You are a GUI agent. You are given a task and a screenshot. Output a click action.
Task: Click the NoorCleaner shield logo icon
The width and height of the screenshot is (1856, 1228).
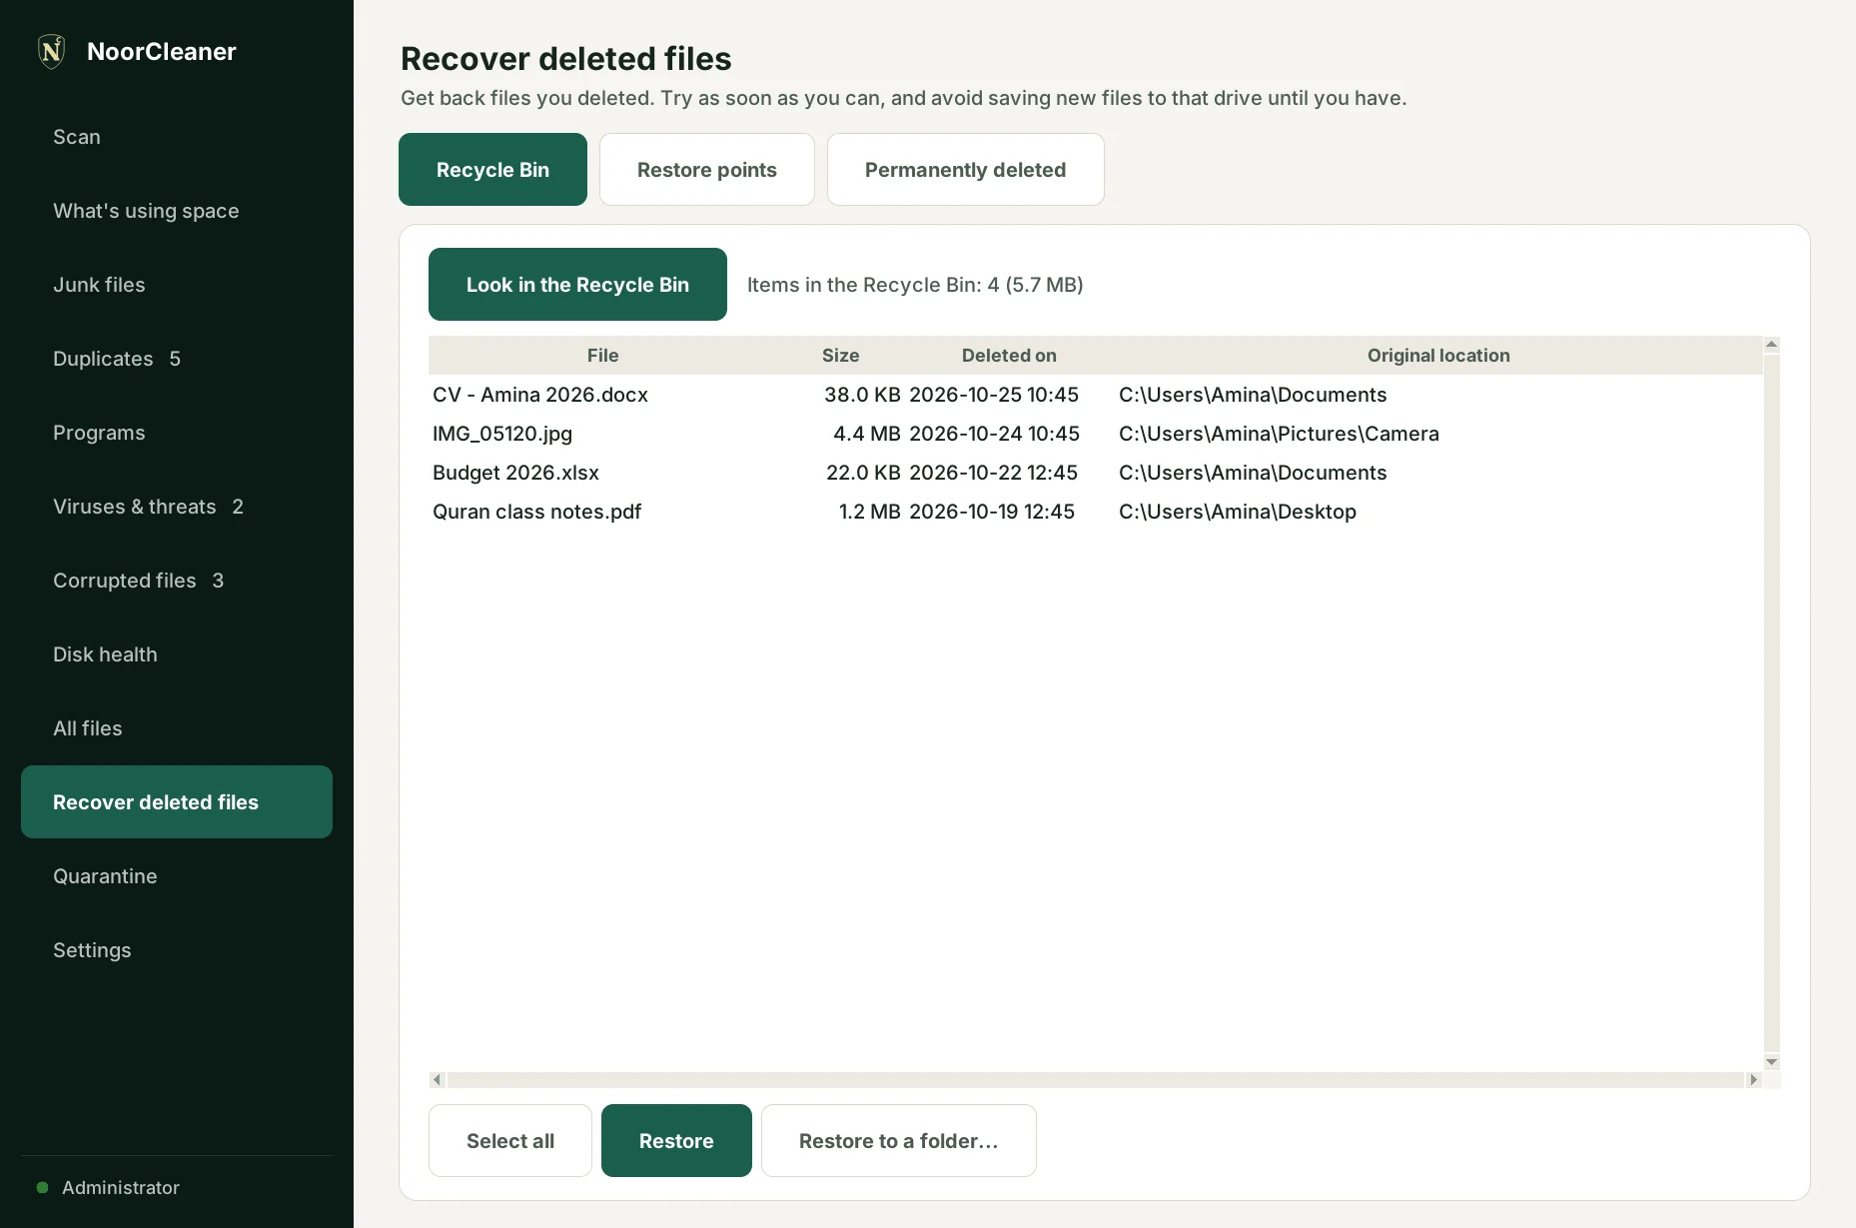[52, 51]
